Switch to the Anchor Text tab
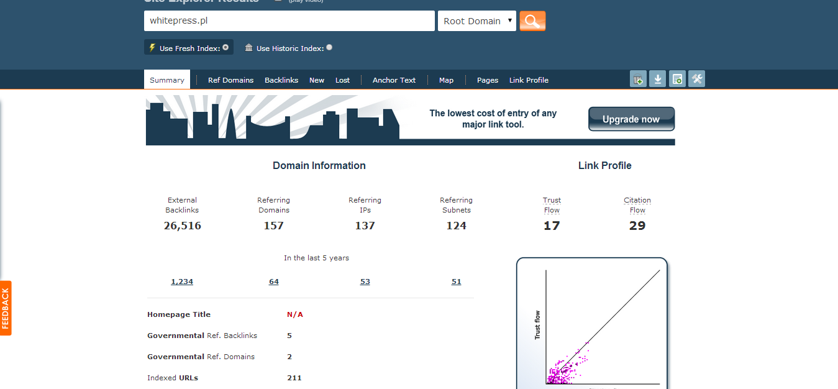Screen dimensions: 838x389 (x=394, y=80)
